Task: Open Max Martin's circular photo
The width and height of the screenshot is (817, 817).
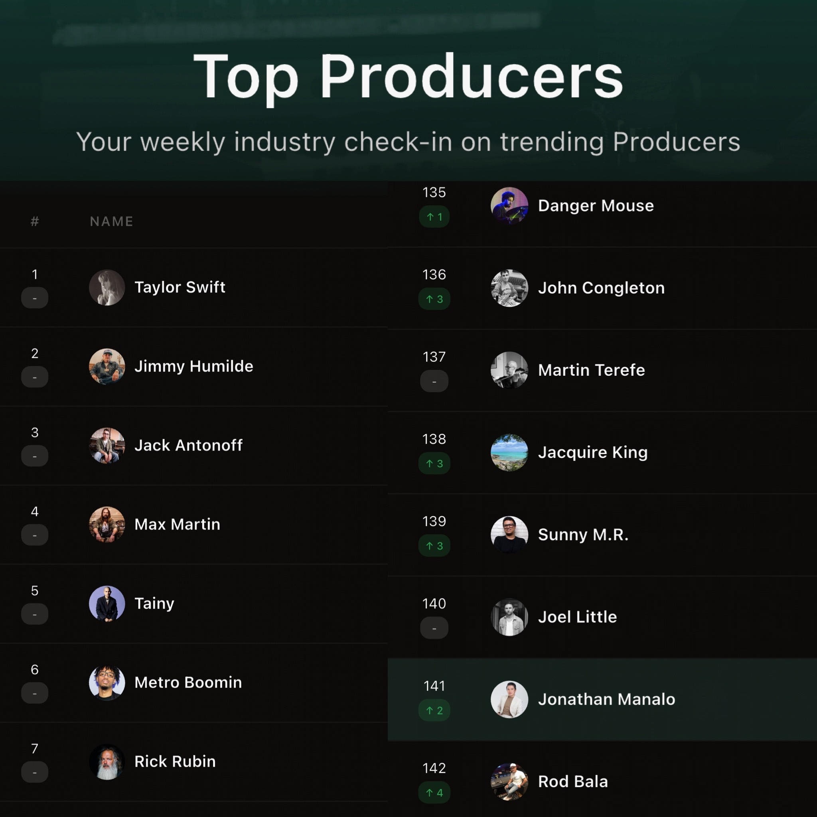Action: tap(107, 525)
